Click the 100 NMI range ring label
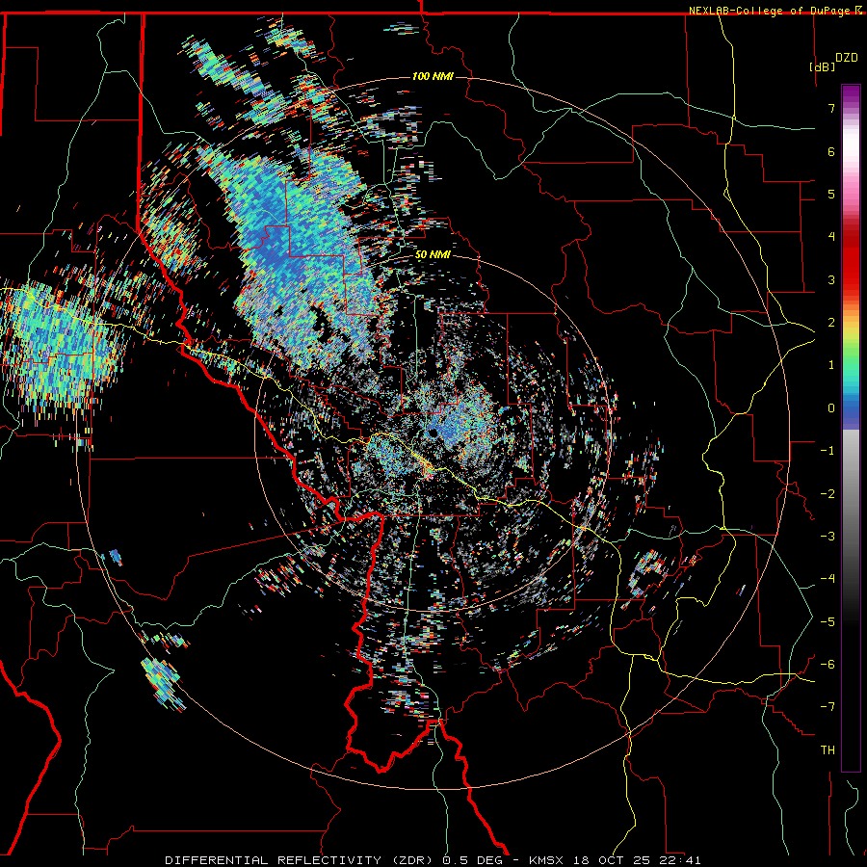This screenshot has width=867, height=867. (433, 76)
